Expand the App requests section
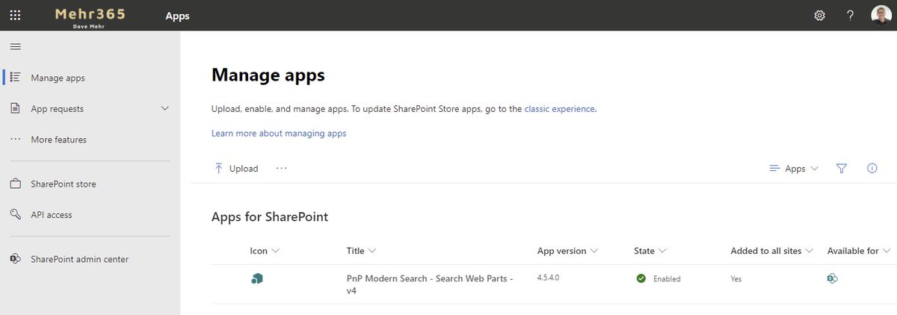Screen dimensions: 897x315 165,109
